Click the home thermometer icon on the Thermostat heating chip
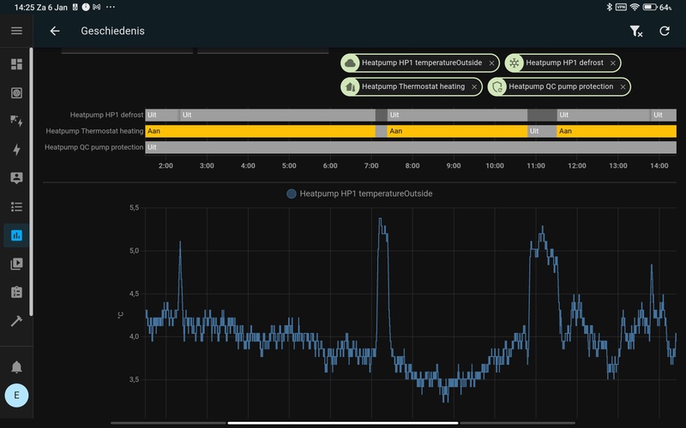 pos(350,86)
